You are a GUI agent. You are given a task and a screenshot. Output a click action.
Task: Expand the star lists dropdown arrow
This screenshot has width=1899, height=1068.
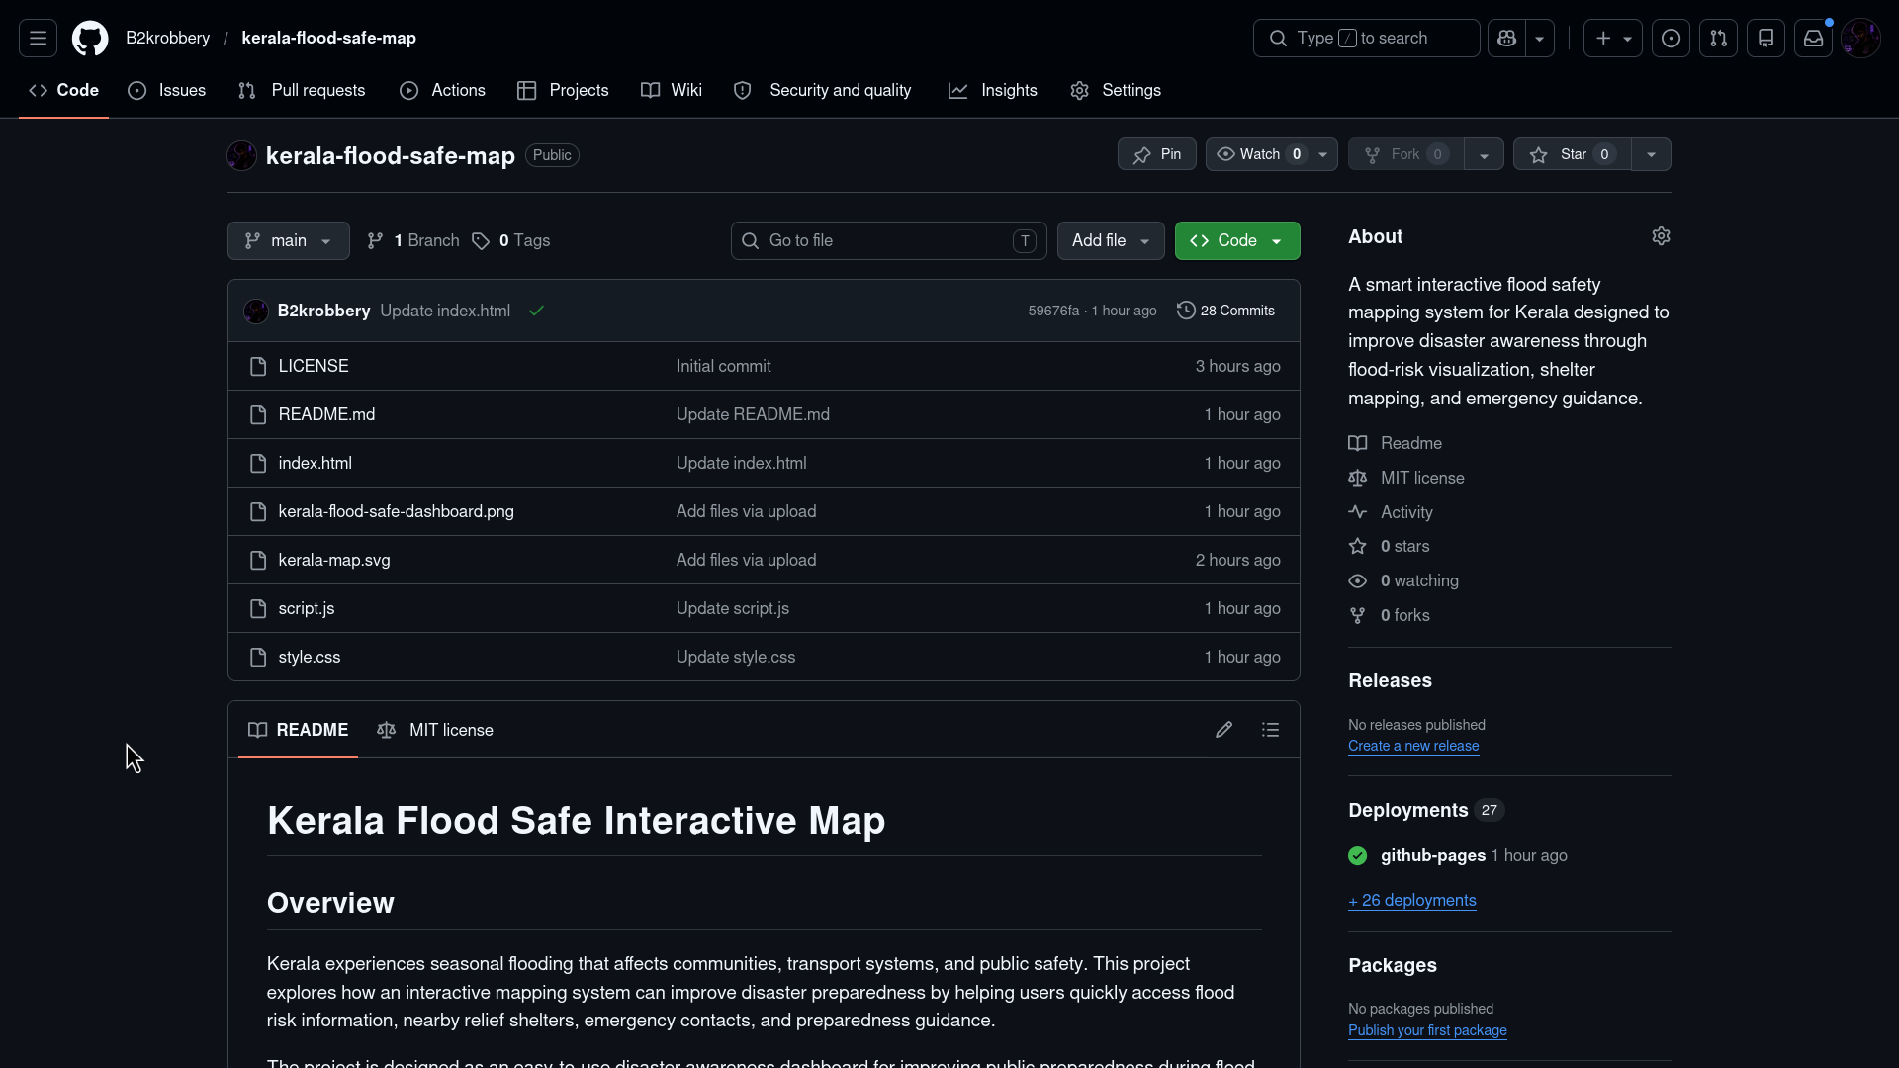click(1651, 154)
